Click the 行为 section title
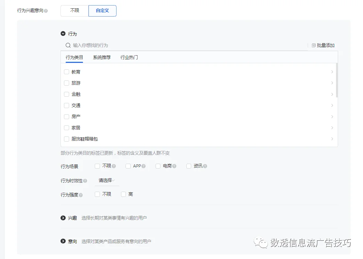This screenshot has height=259, width=363. 73,34
